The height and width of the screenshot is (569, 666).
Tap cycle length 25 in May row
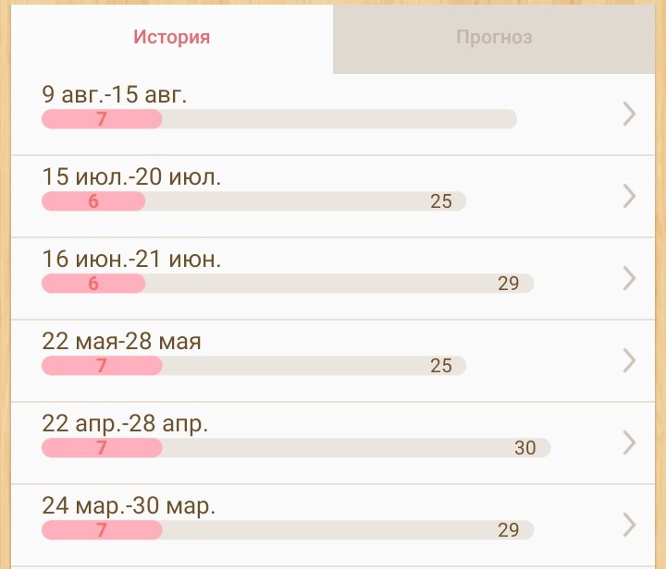pyautogui.click(x=441, y=366)
